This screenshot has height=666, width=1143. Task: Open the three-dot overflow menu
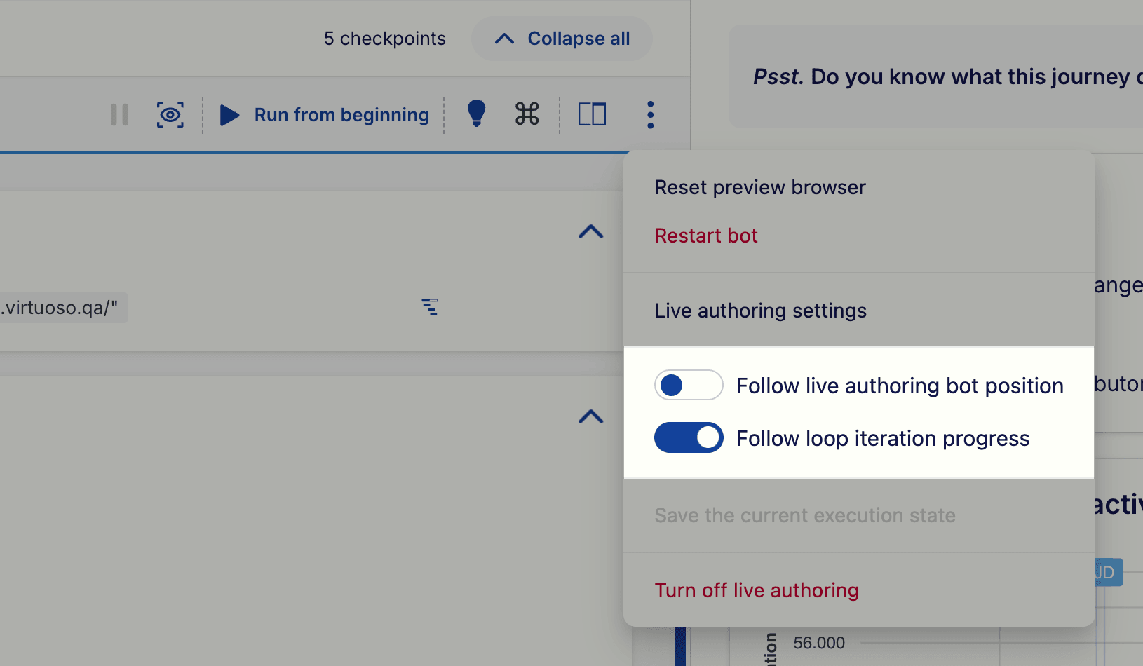click(x=650, y=114)
